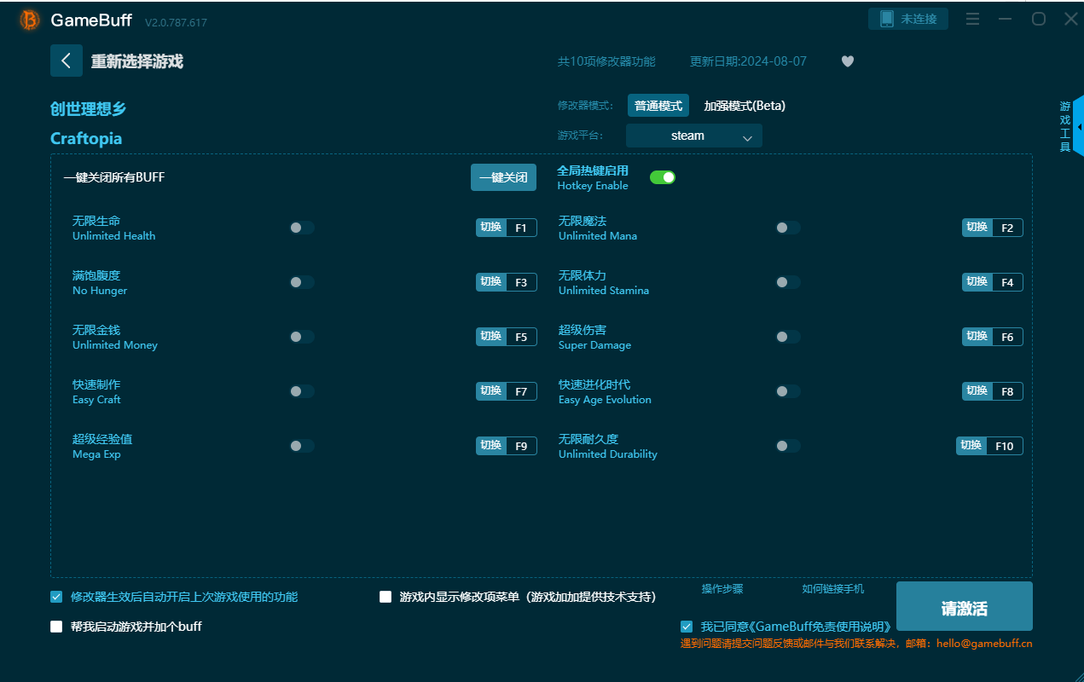Click 切换 button for F4 hotkey
The height and width of the screenshot is (682, 1084).
coord(977,282)
